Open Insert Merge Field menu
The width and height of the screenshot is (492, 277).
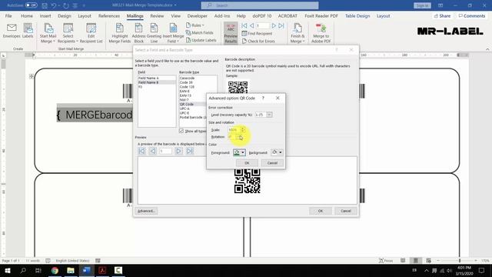(x=173, y=33)
